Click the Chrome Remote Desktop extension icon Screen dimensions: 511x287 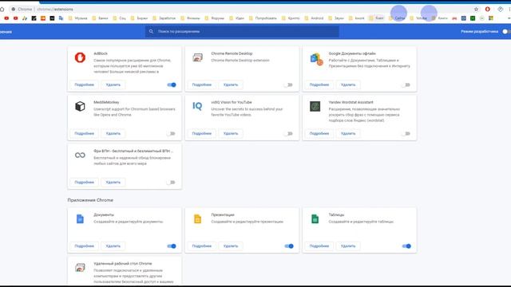[x=197, y=57]
